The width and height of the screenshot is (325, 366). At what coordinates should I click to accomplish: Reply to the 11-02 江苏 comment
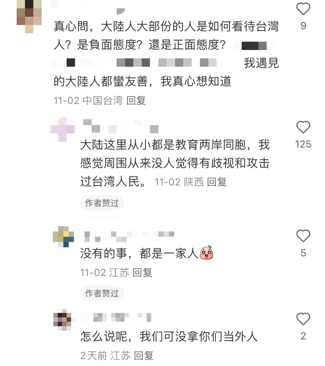(x=143, y=272)
